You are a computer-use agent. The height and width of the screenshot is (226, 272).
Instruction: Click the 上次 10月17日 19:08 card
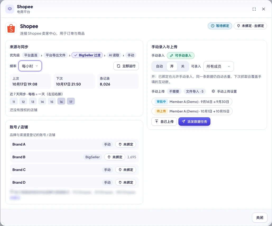(30, 81)
